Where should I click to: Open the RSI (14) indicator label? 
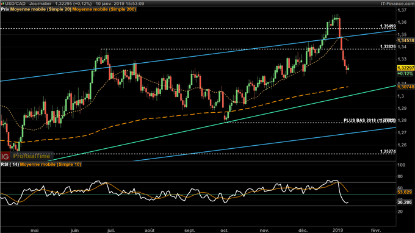pos(10,165)
